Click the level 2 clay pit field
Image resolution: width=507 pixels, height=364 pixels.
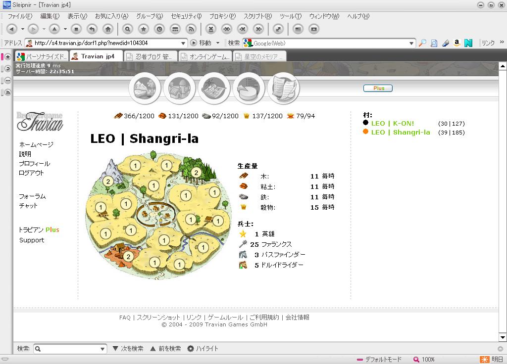(128, 257)
